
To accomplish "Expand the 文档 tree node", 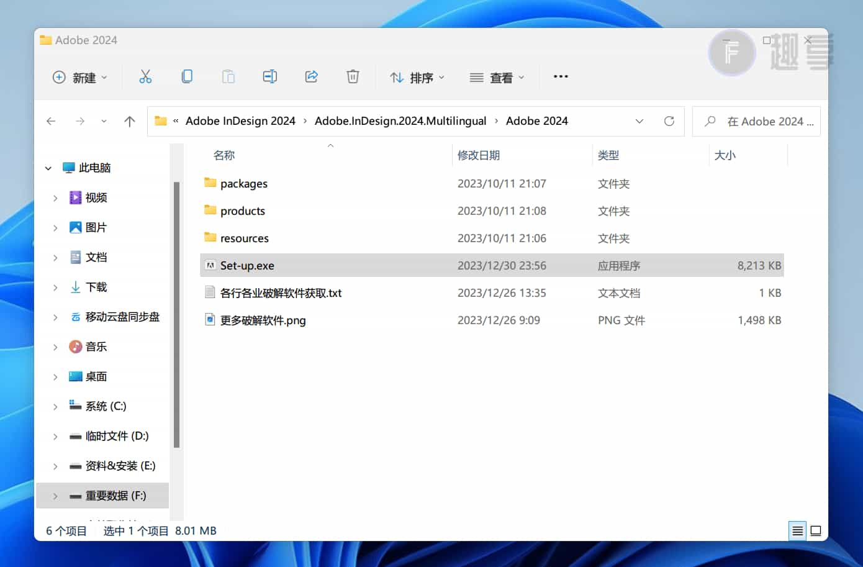I will click(55, 258).
